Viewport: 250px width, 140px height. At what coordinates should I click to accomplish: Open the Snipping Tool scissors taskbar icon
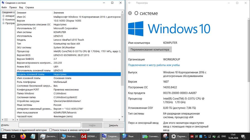pos(166,136)
